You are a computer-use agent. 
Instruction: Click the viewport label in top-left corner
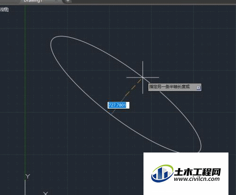(4, 9)
